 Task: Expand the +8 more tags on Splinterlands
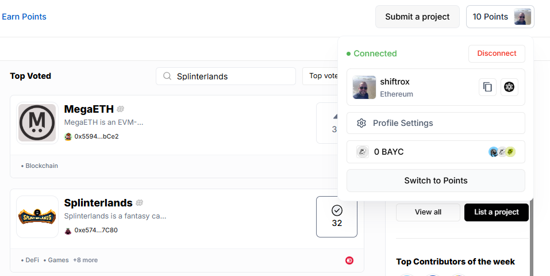click(x=85, y=260)
